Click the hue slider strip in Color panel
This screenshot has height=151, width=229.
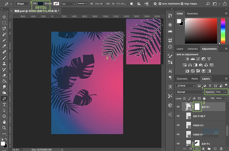tap(223, 30)
